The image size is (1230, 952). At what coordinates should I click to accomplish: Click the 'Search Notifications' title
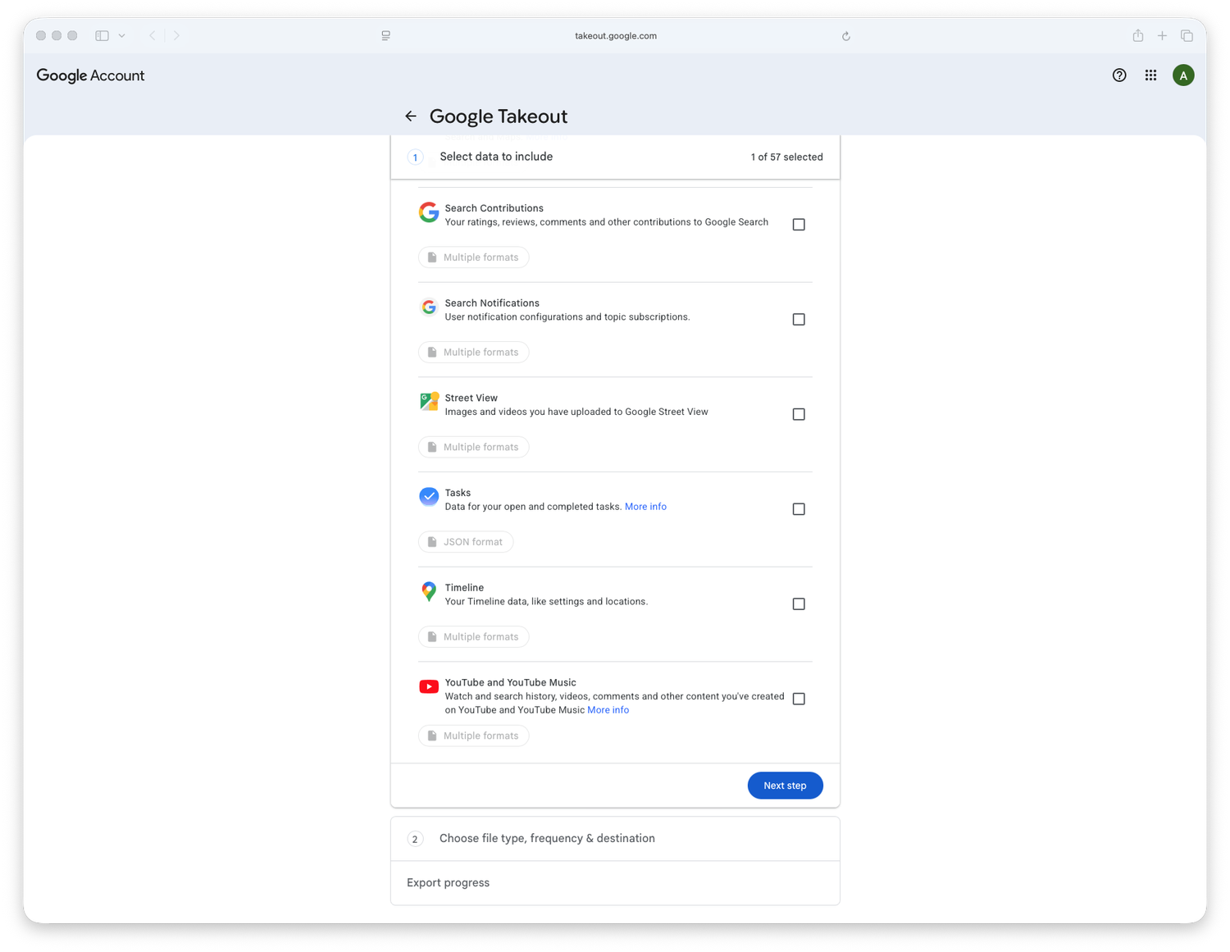coord(492,303)
